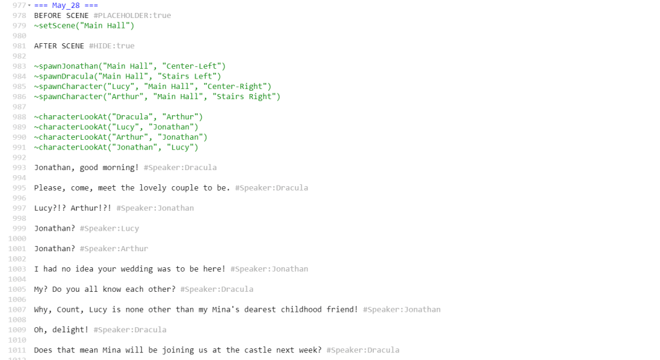The height and width of the screenshot is (360, 660).
Task: Click characterLookAt Dracula to Arthur line
Action: point(119,117)
